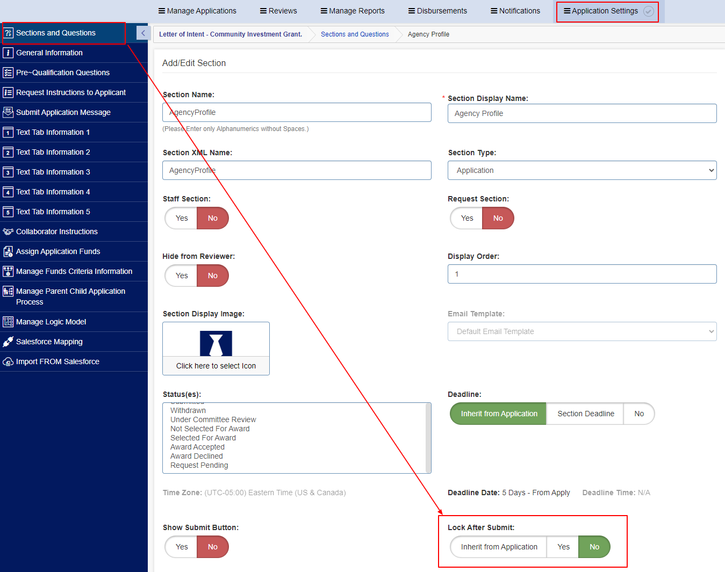Click the General Information icon
The image size is (725, 572).
click(8, 53)
